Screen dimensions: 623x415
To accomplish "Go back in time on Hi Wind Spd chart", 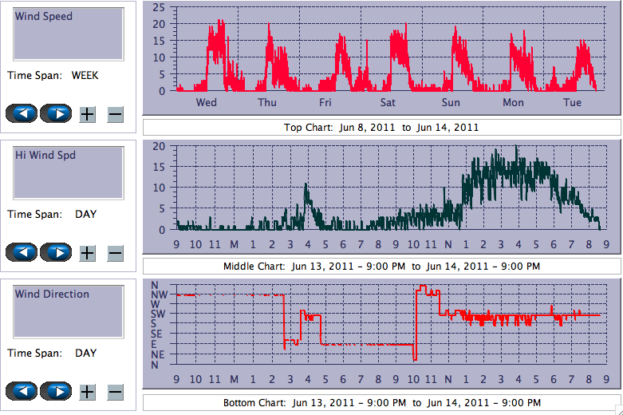I will click(22, 252).
